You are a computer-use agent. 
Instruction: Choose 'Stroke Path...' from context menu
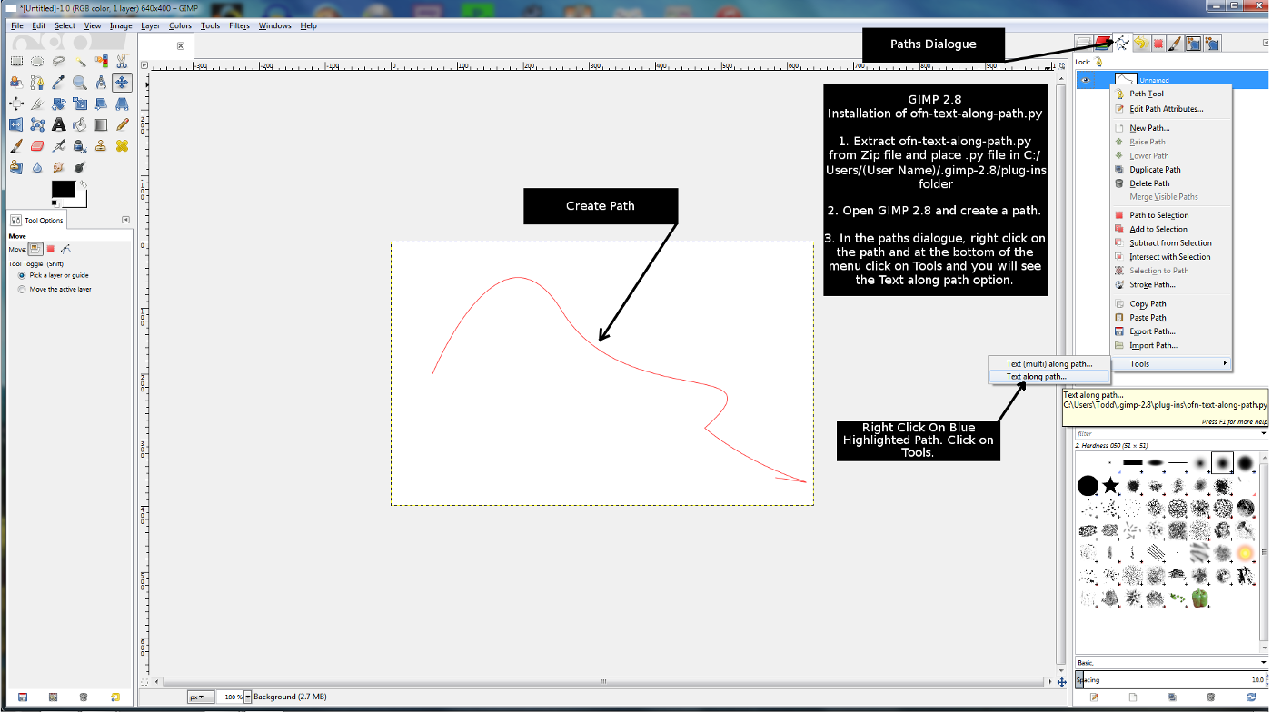(1152, 284)
